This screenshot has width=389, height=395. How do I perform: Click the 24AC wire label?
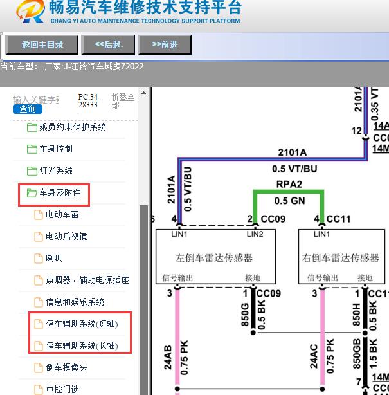coord(314,356)
